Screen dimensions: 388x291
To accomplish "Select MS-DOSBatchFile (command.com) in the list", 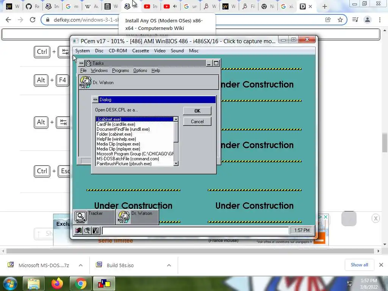I will click(x=135, y=159).
